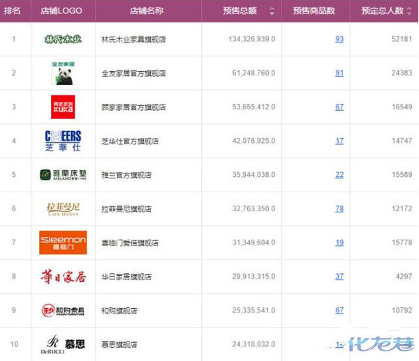
Task: Open product count link 17
Action: [339, 141]
